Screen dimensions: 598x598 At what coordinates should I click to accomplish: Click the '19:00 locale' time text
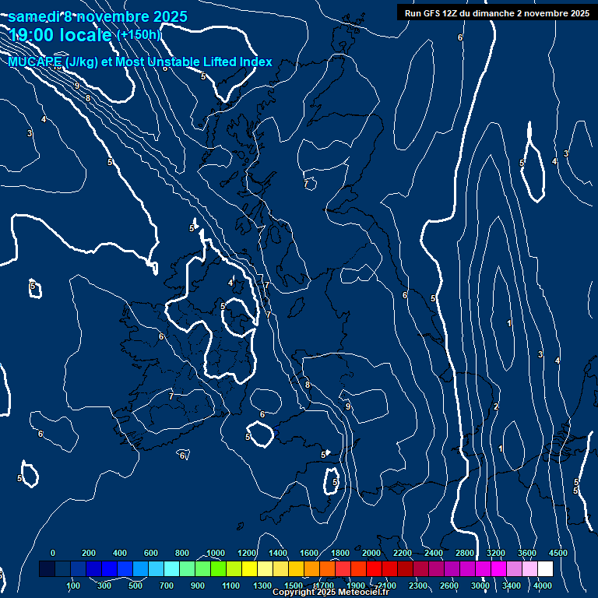click(60, 35)
